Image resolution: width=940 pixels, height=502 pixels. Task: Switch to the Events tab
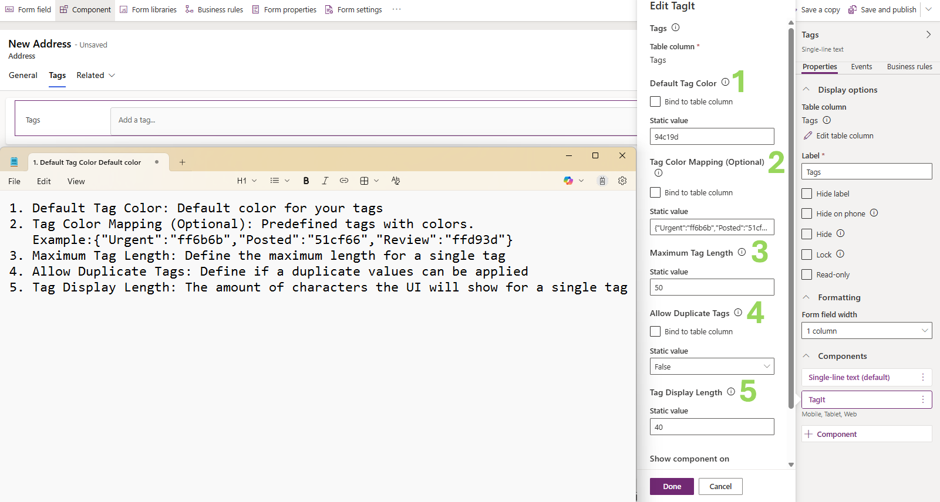point(861,67)
